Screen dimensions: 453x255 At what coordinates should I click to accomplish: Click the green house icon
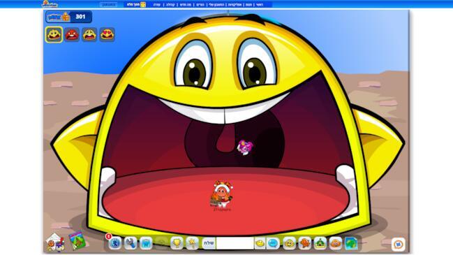pos(320,243)
